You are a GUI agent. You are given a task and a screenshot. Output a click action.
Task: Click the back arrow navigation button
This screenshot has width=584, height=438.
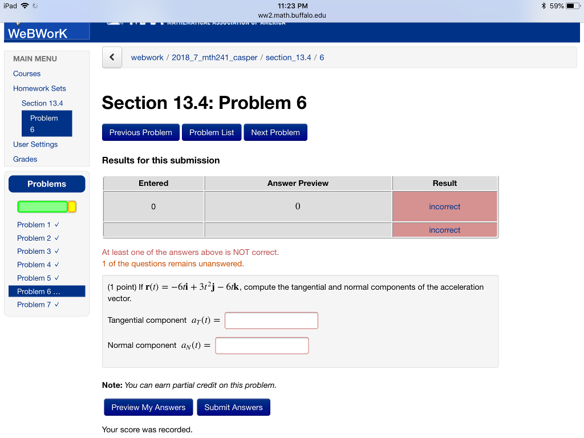point(112,58)
